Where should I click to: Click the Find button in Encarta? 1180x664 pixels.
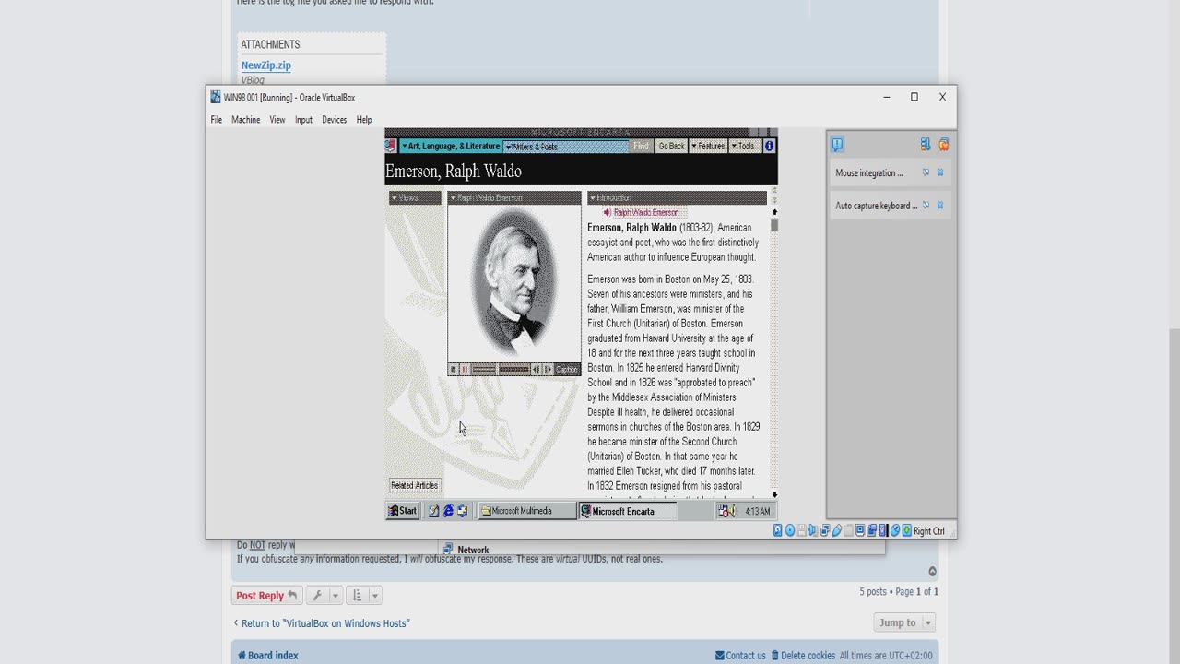(x=642, y=146)
